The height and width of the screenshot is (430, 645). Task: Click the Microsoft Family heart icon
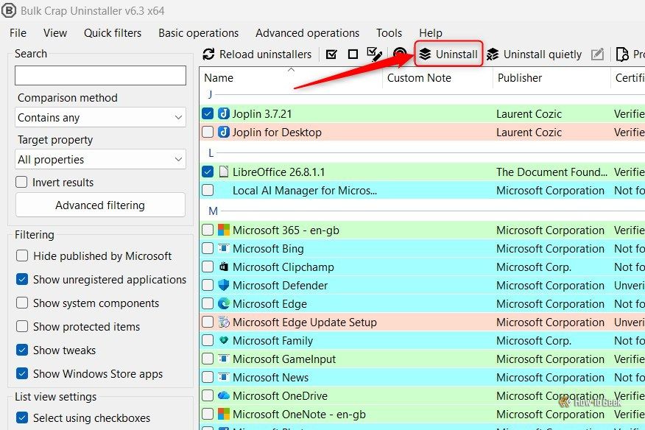click(x=224, y=340)
